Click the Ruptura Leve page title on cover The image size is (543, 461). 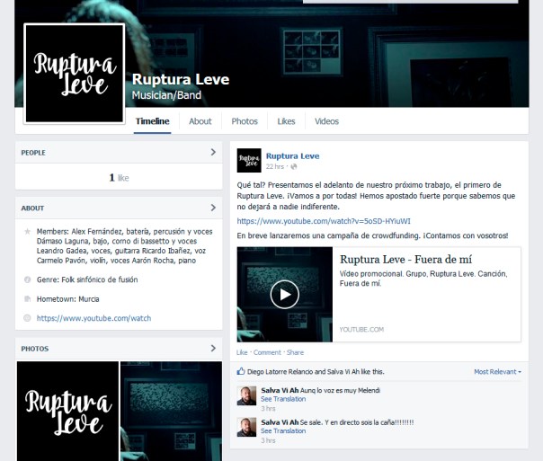click(181, 79)
